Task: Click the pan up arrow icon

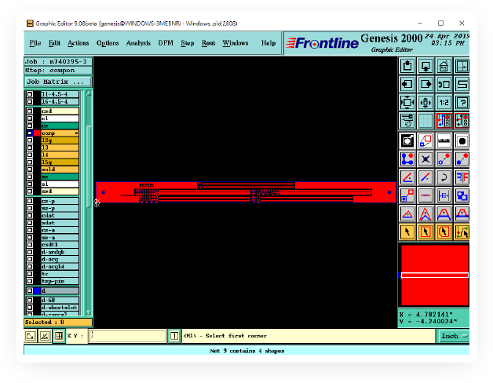Action: (407, 65)
